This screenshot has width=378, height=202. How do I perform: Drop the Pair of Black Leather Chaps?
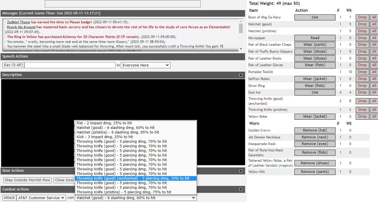(x=362, y=45)
